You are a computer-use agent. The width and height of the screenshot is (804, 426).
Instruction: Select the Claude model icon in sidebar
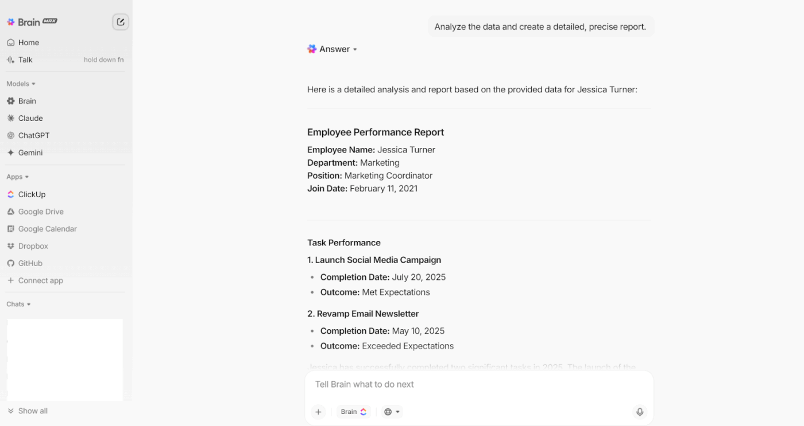pos(12,118)
